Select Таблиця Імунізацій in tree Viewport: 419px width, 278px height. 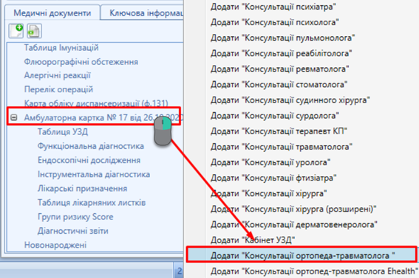(61, 48)
